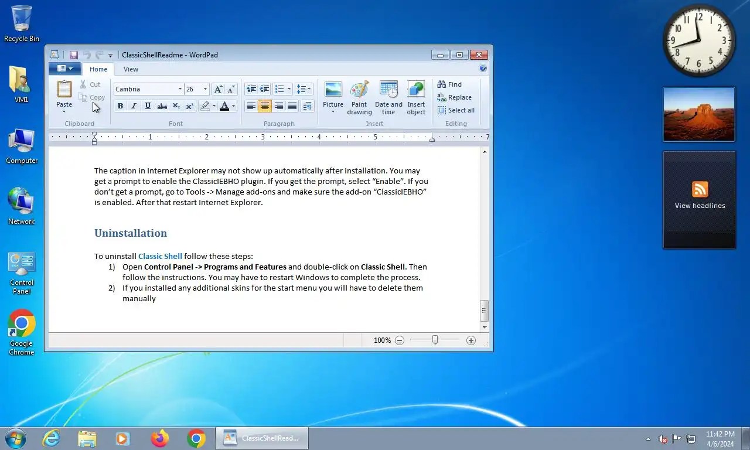
Task: Click the Shrink font icon
Action: (x=231, y=89)
